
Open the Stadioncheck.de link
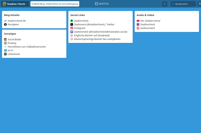tap(17, 21)
